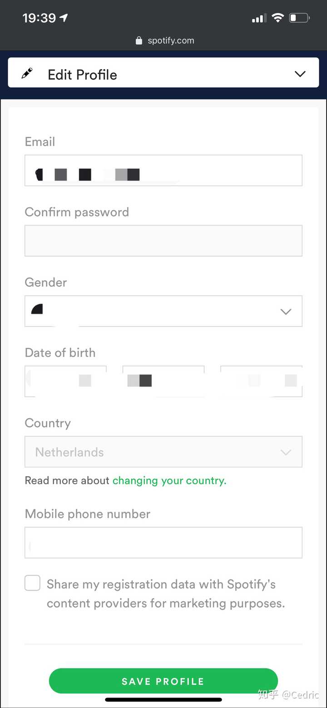
Task: Tap the Wi-Fi status icon
Action: click(x=277, y=18)
